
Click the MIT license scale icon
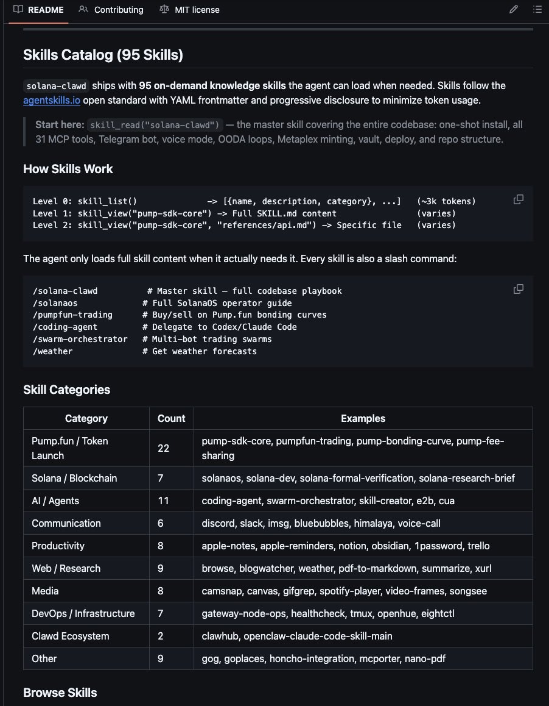click(164, 10)
